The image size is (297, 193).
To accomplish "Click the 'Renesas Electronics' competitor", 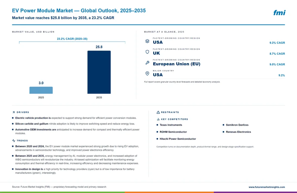I will pos(238,132).
